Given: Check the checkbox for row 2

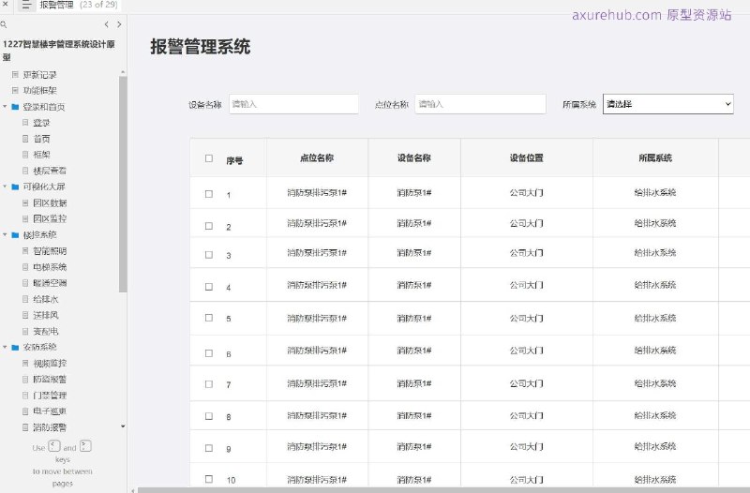Looking at the screenshot, I should click(x=209, y=226).
